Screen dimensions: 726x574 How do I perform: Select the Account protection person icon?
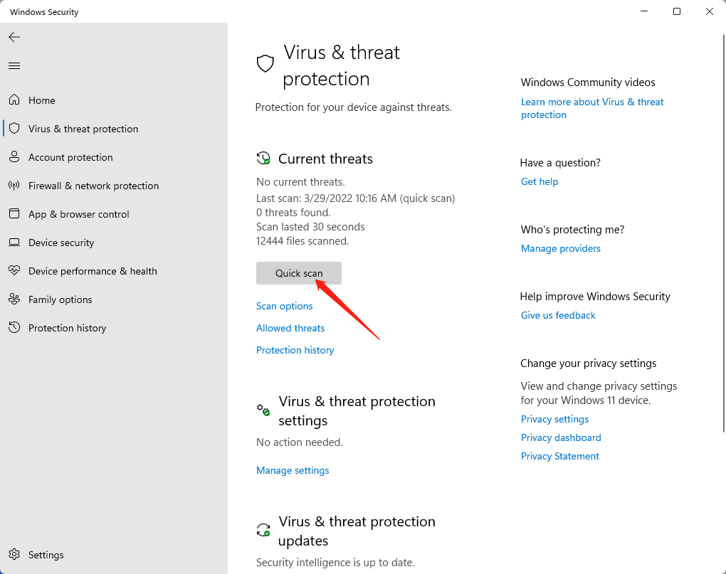(x=14, y=156)
